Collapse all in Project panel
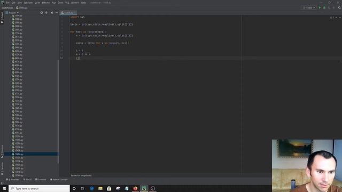Viewport: 342px width, 192px height. [x=46, y=13]
